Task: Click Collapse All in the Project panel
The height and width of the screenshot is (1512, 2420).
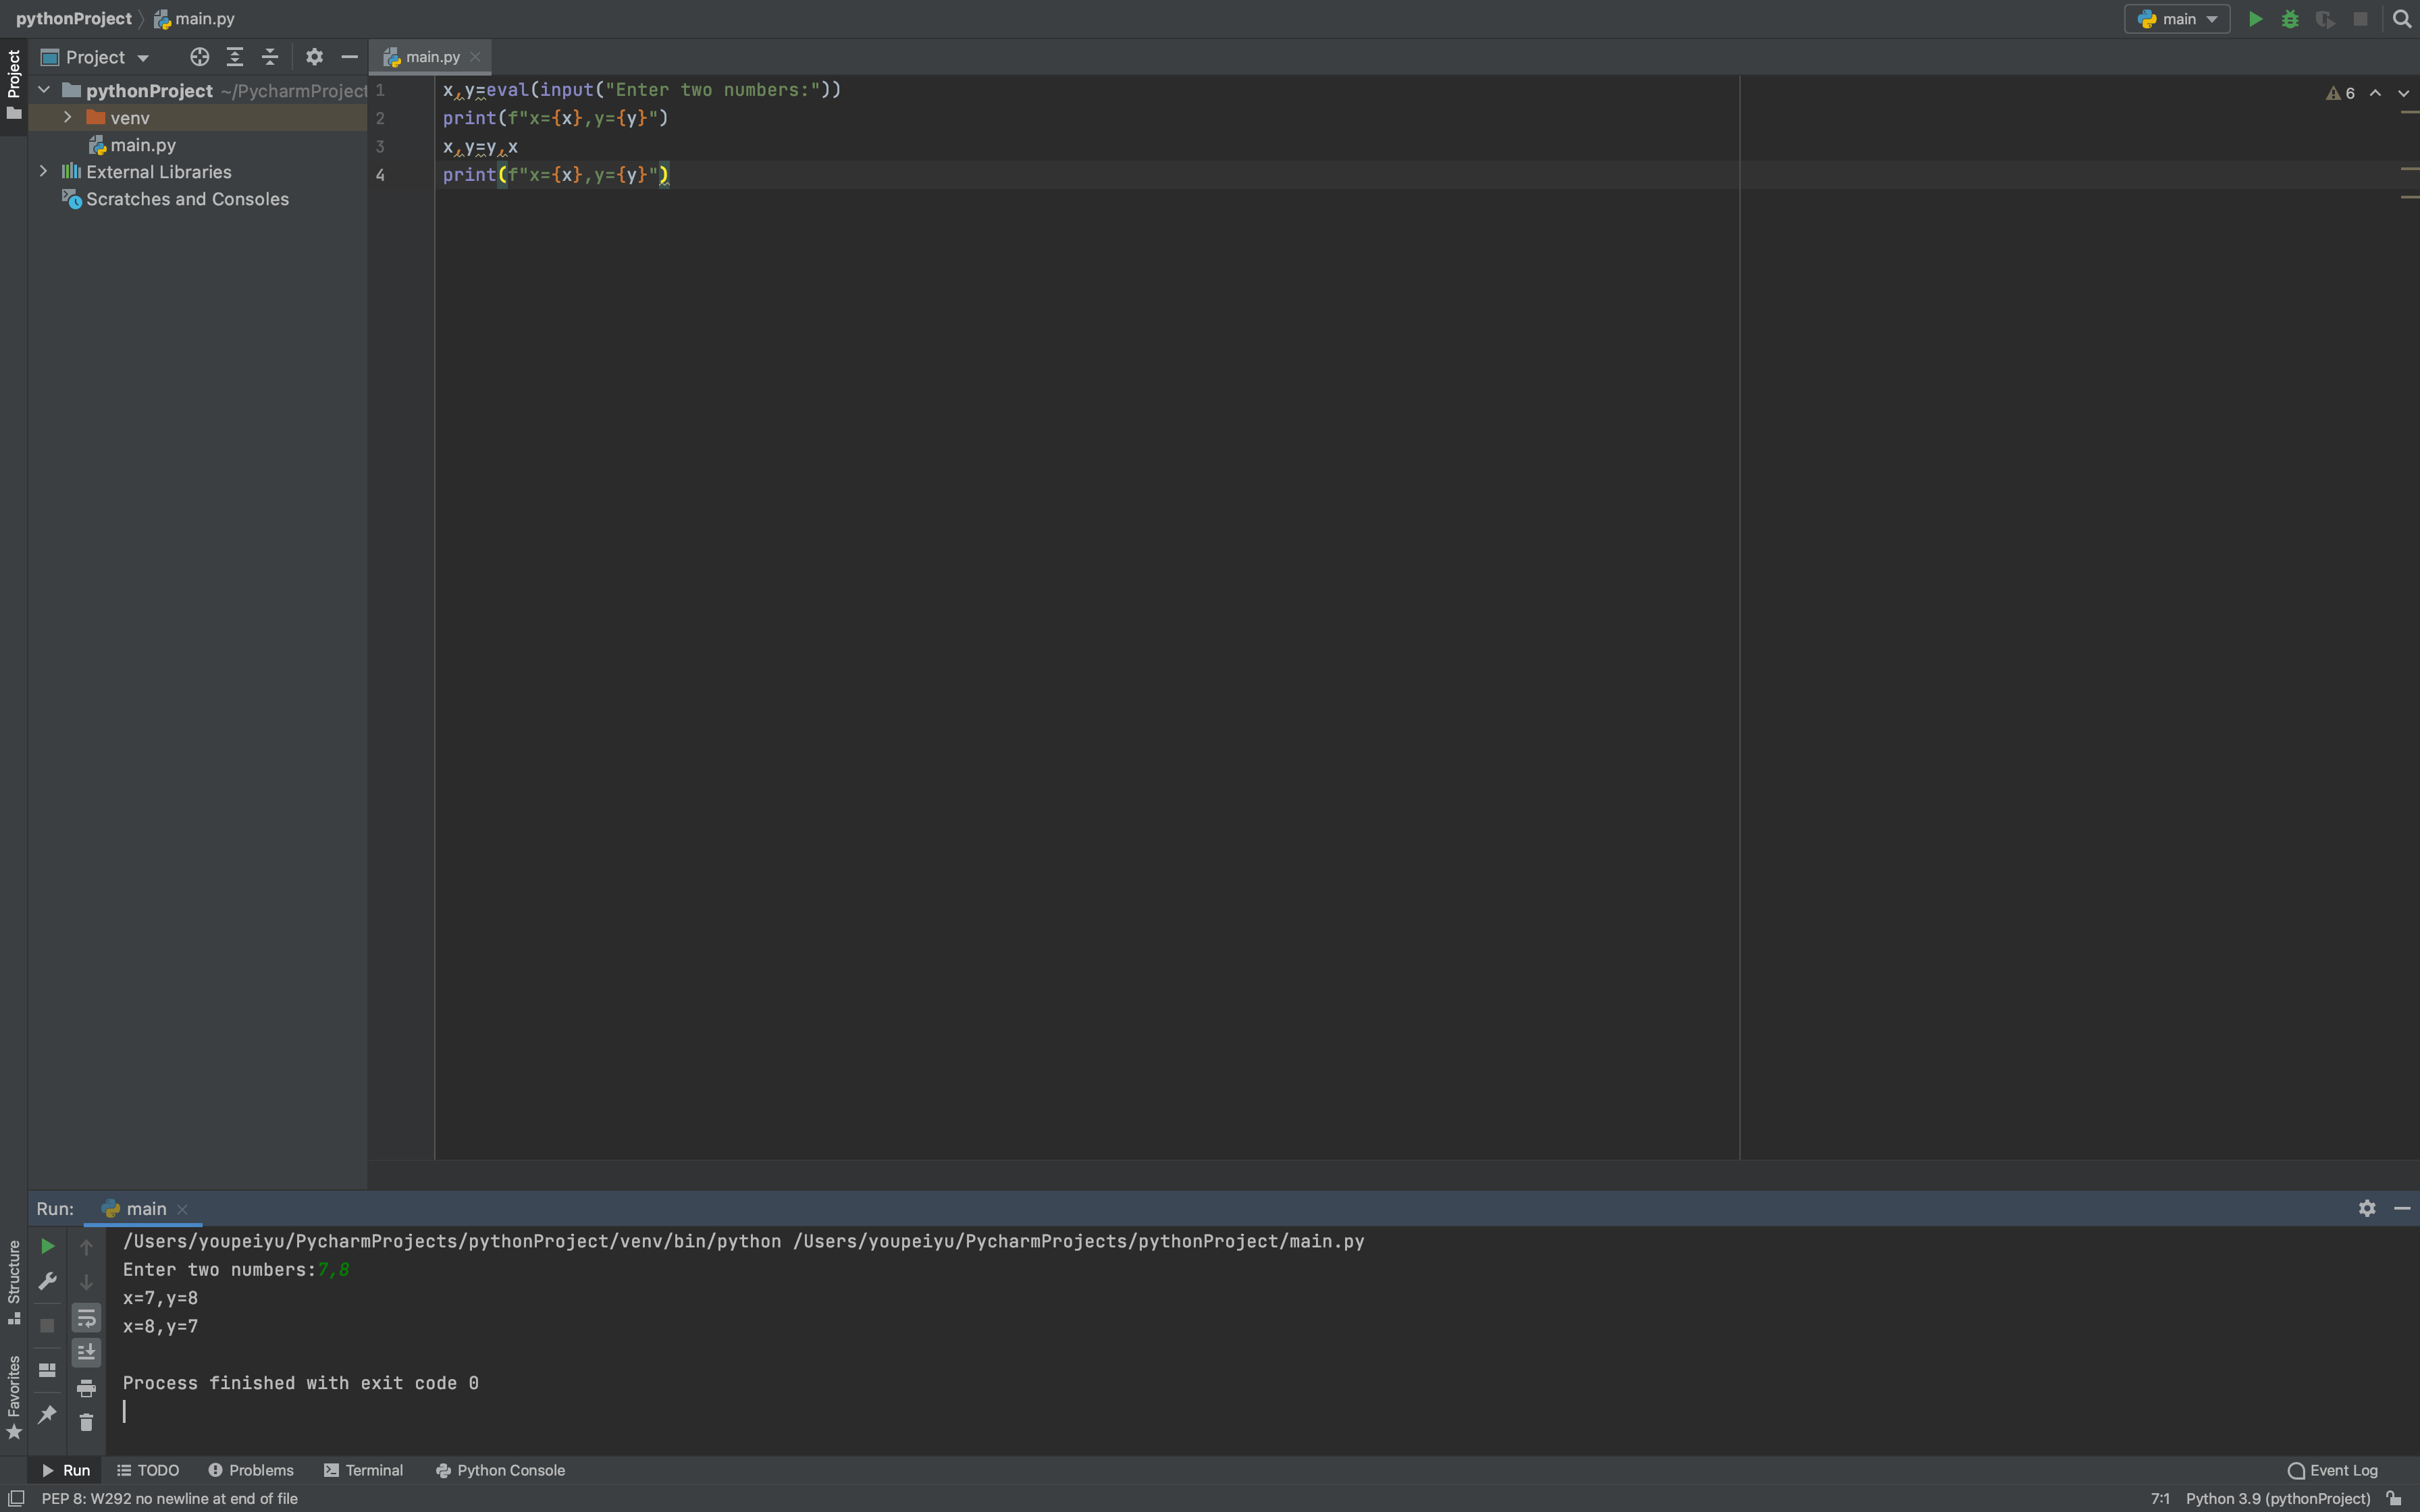Action: pyautogui.click(x=270, y=57)
